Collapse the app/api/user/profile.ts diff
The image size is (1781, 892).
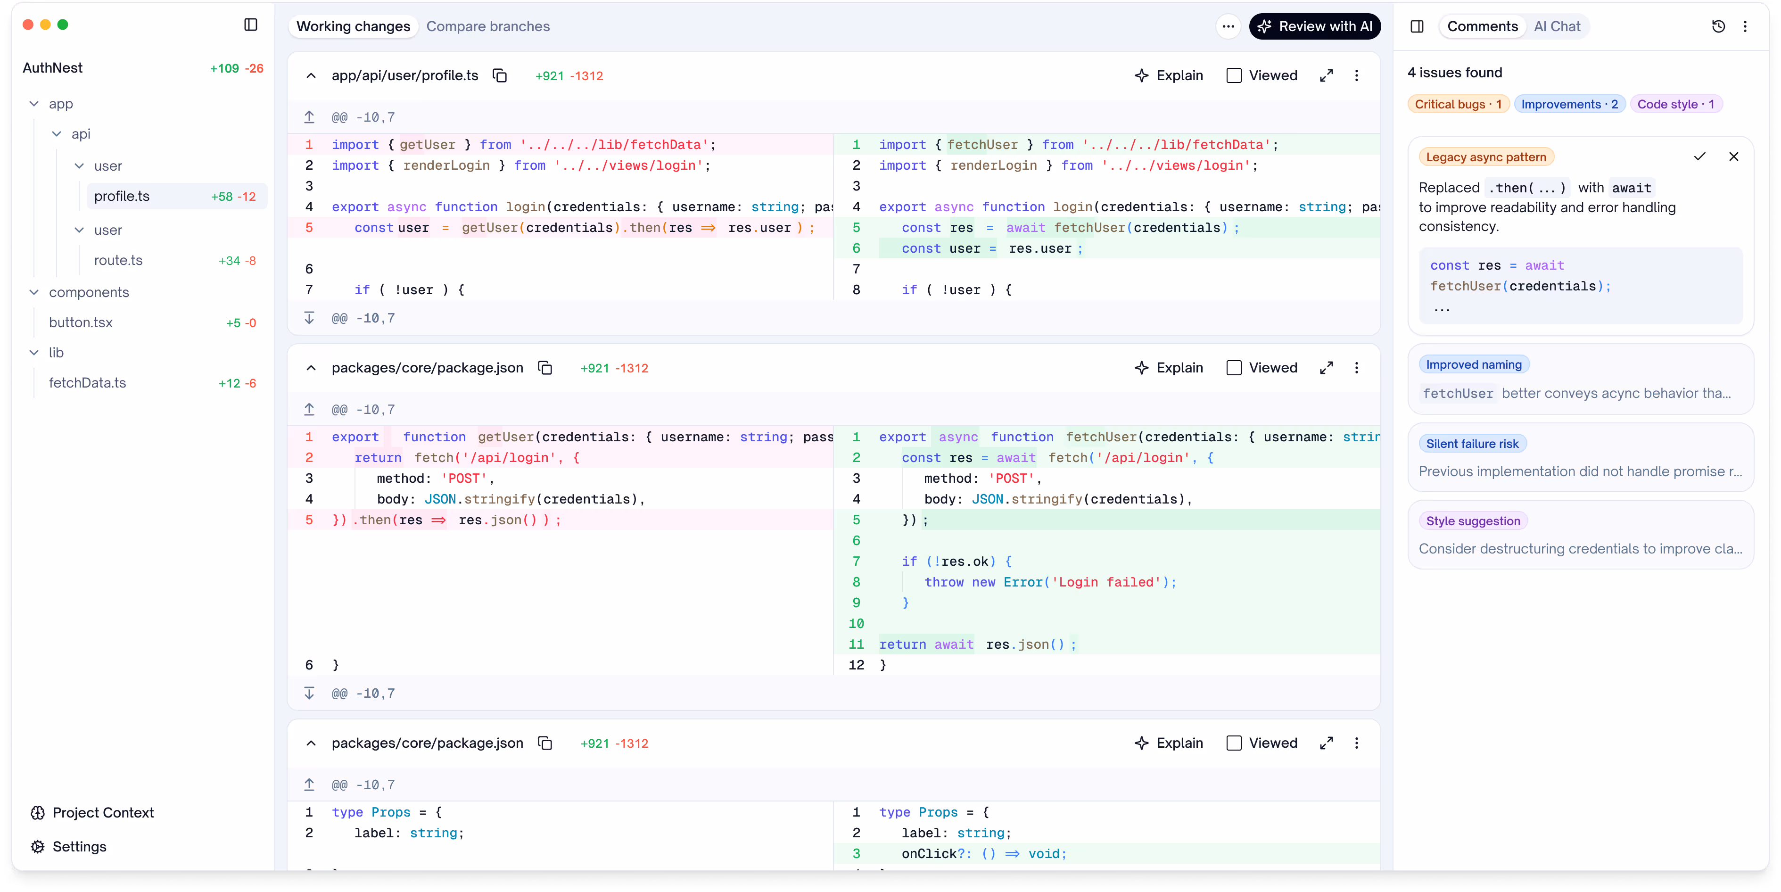coord(311,75)
